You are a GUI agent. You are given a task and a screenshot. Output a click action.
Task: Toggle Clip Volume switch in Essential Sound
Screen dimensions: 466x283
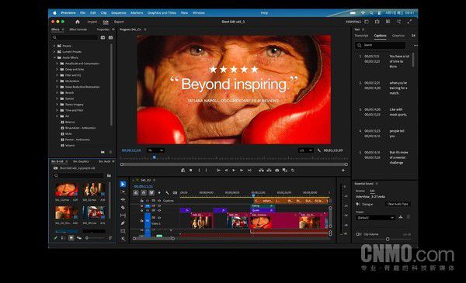pos(358,234)
